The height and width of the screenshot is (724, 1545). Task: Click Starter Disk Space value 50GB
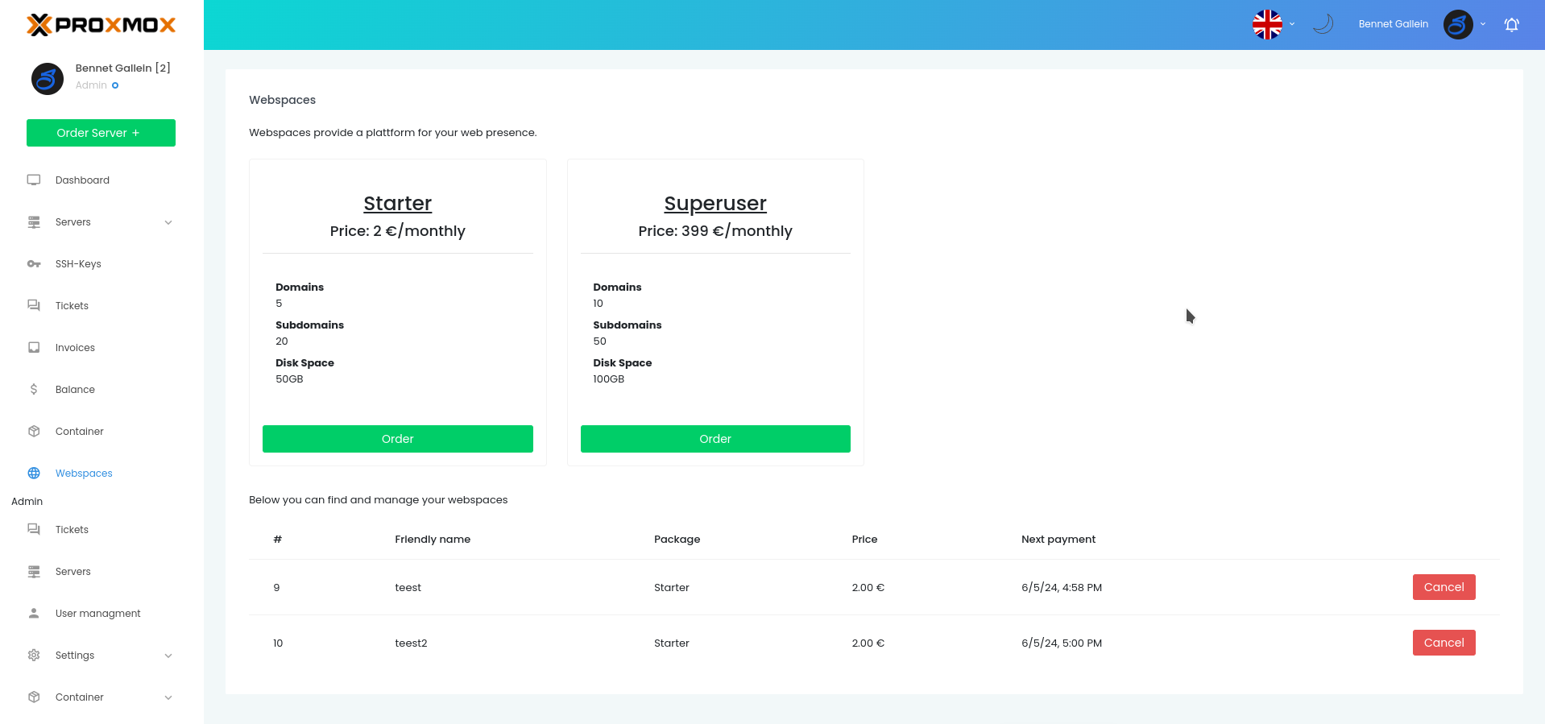pos(289,379)
